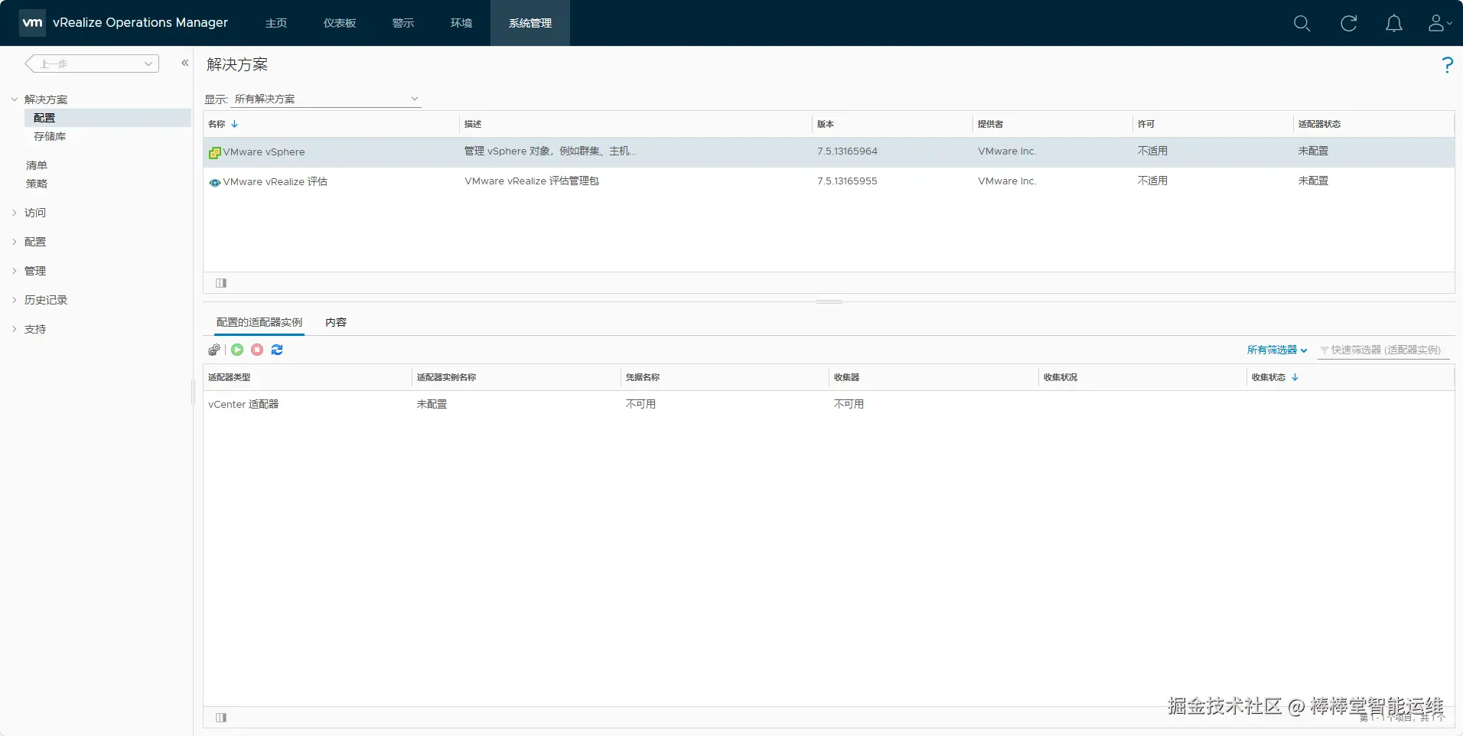Click the 凭据名称 column header
This screenshot has height=736, width=1463.
tap(725, 377)
